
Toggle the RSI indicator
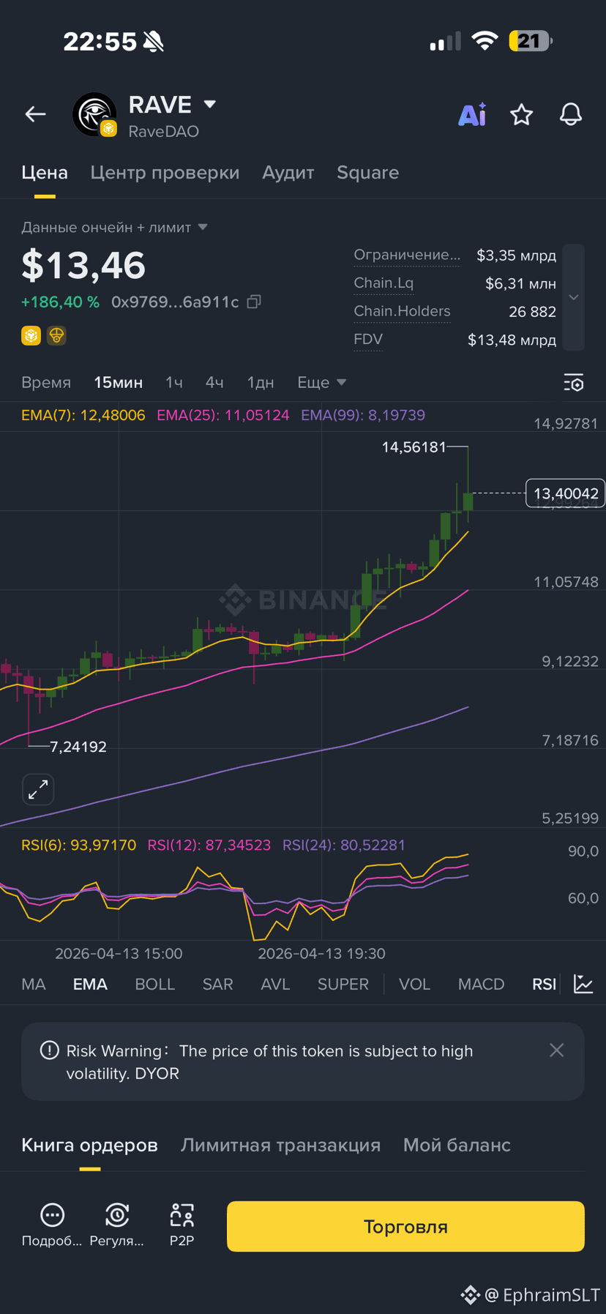[544, 984]
